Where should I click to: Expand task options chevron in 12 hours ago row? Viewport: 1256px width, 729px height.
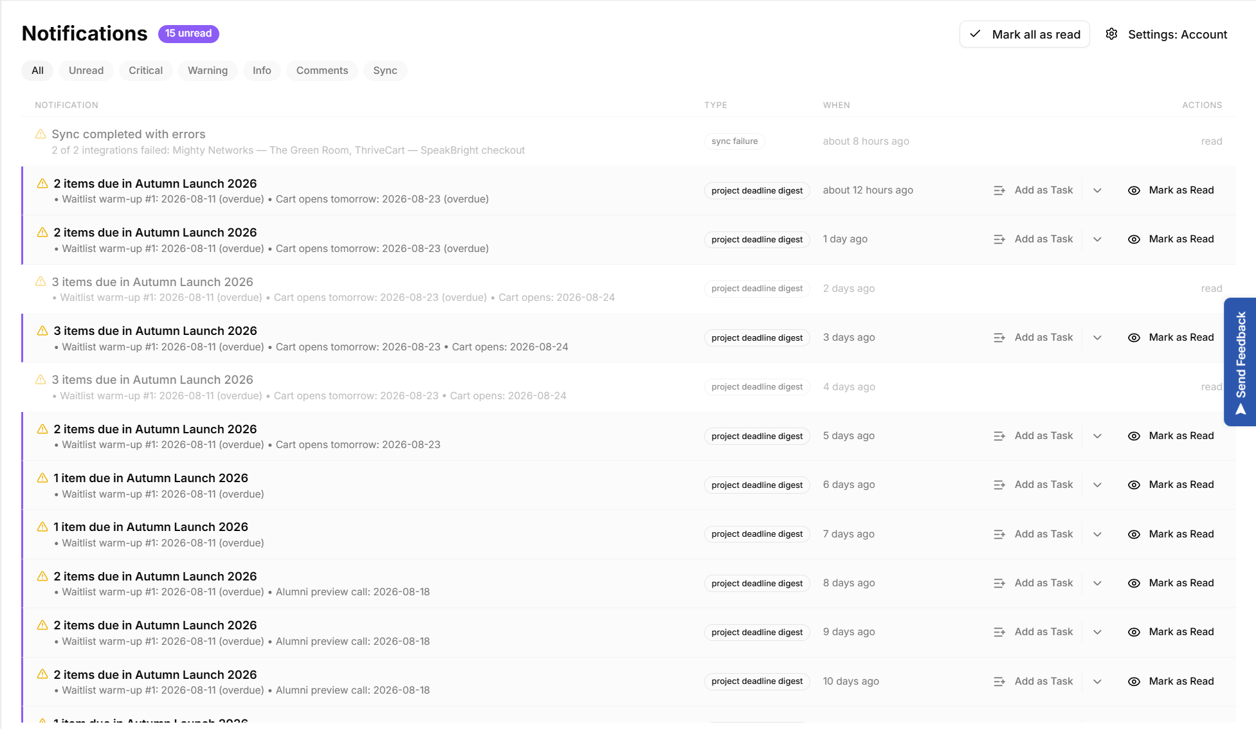click(x=1098, y=190)
